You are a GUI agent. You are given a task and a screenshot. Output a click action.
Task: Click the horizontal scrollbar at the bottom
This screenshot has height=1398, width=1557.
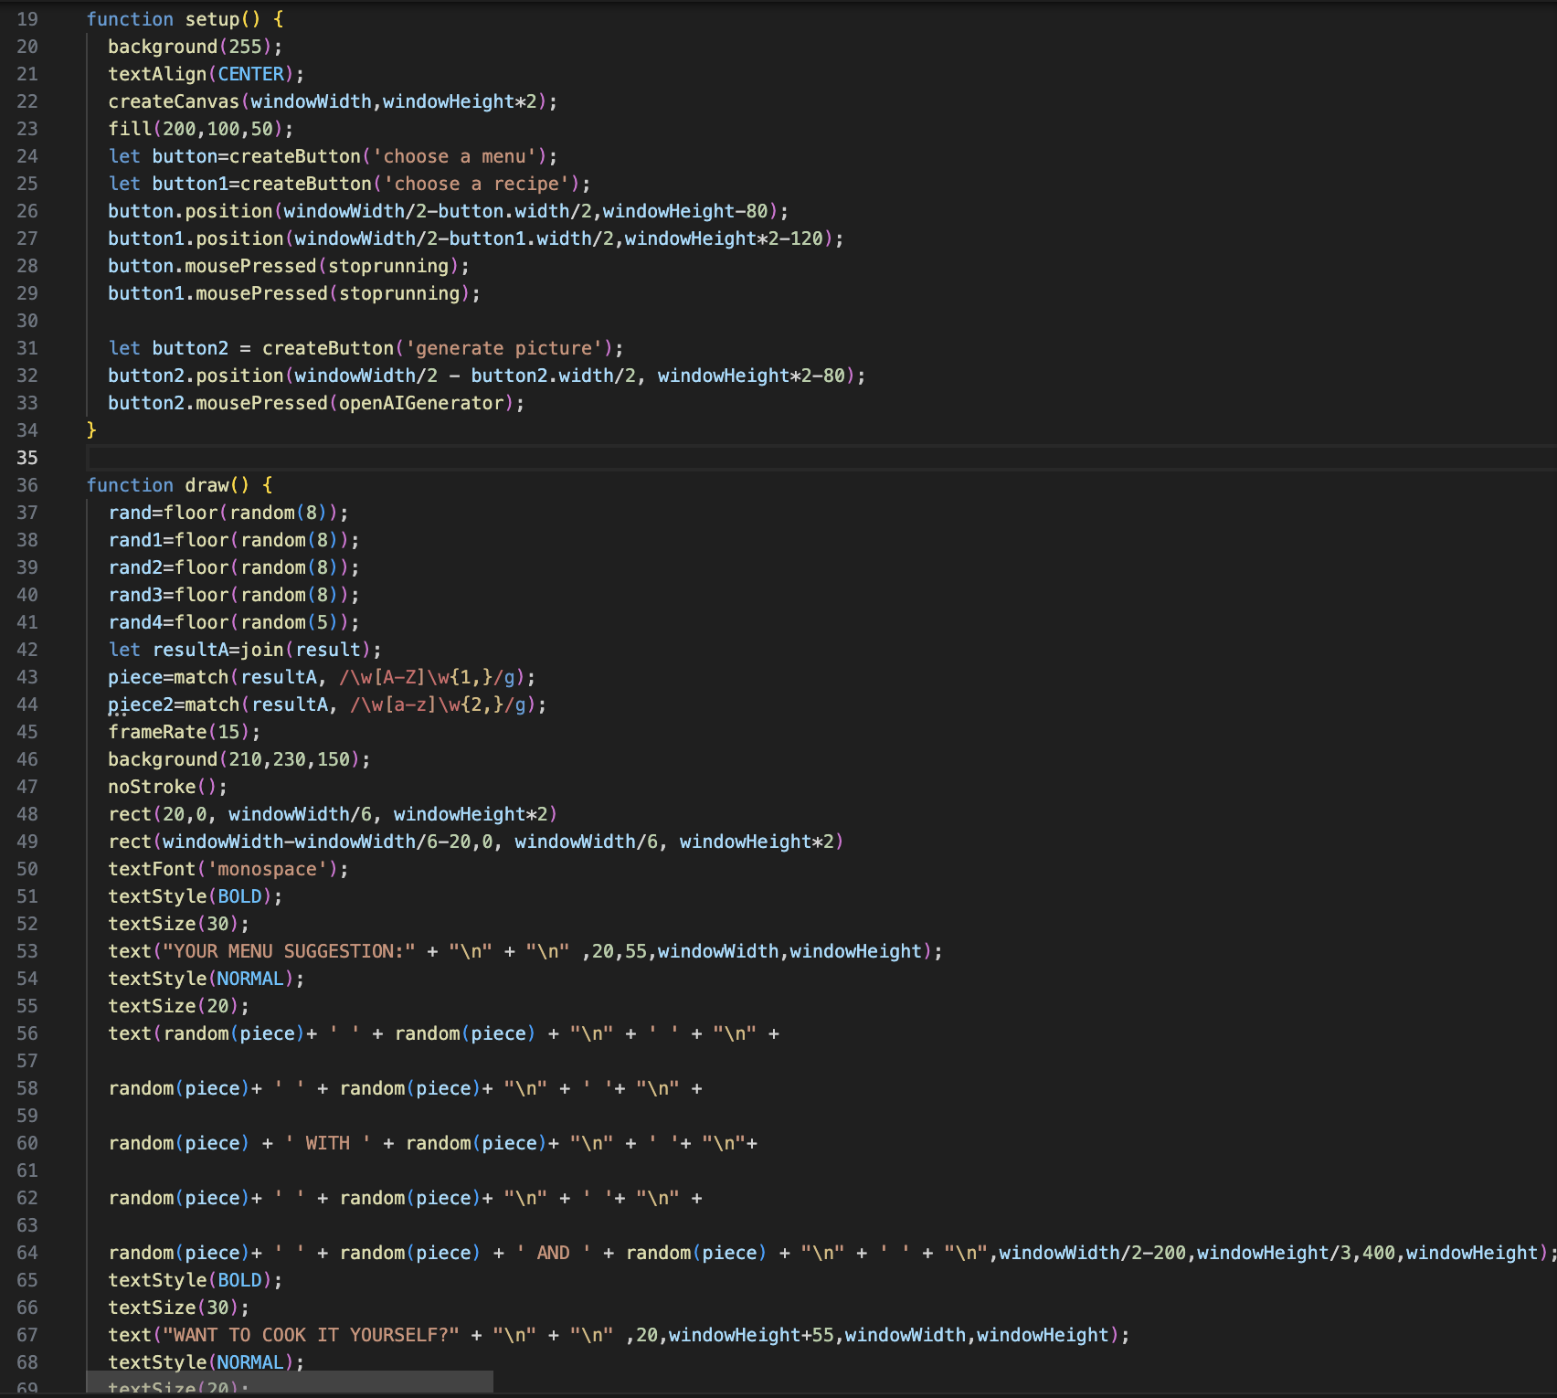pos(290,1382)
